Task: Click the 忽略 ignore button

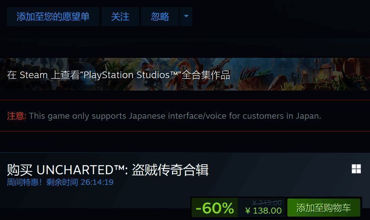Action: [x=160, y=17]
